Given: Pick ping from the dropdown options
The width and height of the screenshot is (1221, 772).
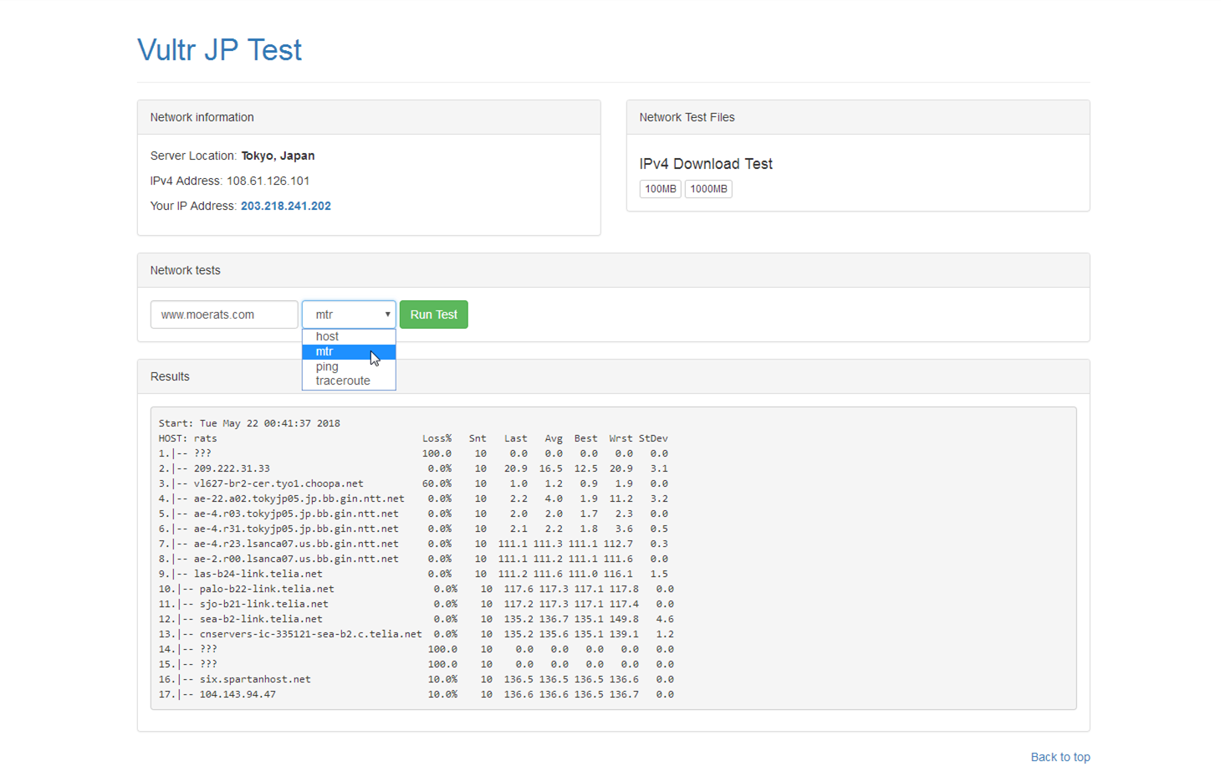Looking at the screenshot, I should pos(349,366).
